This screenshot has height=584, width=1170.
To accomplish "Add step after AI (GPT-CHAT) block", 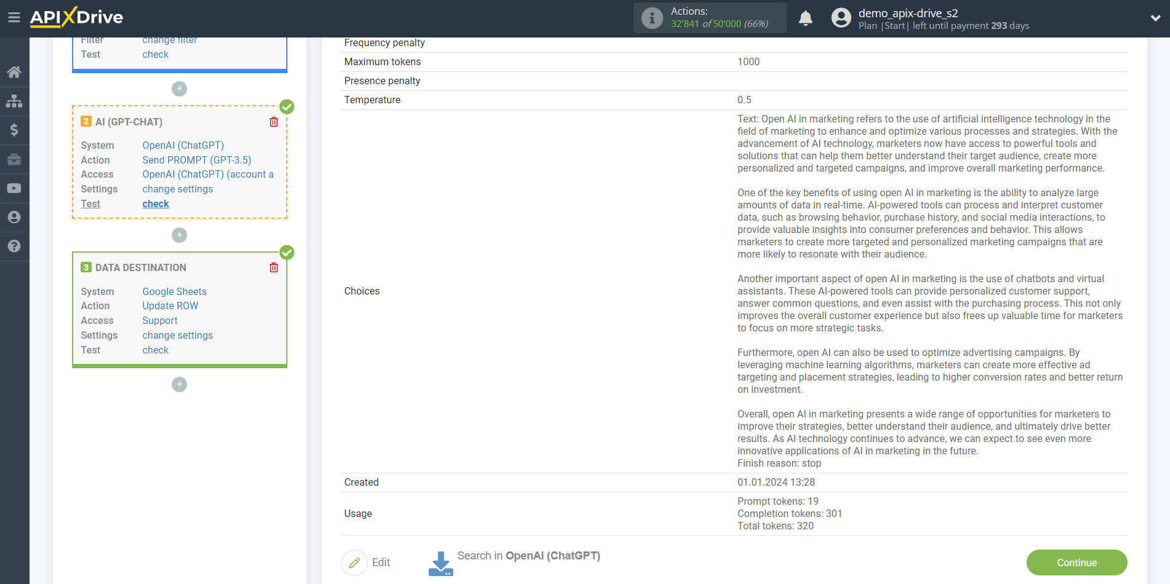I will [x=179, y=235].
